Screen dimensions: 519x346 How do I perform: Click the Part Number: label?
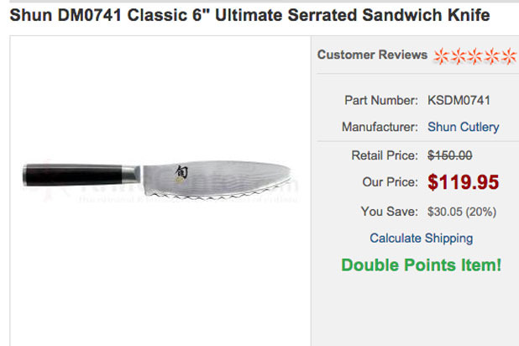click(x=381, y=101)
